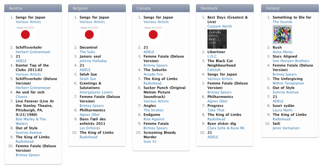Screen dimensions: 325x168
Task: Open Carpark North Best Days album cover
Action: pos(217,39)
